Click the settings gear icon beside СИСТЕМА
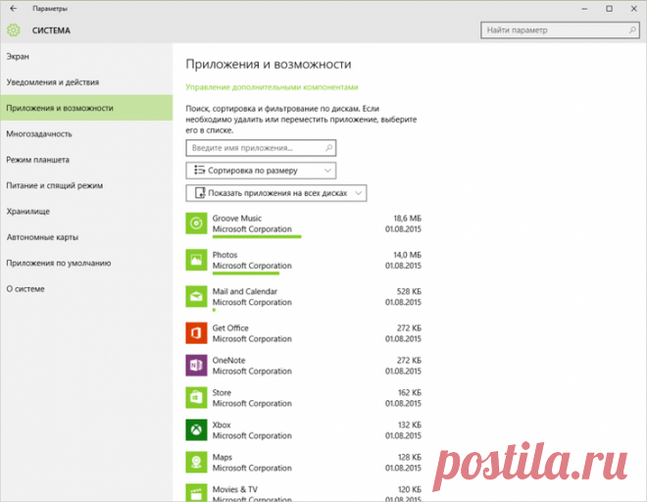 (x=13, y=30)
